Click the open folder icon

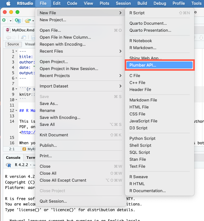(x=28, y=21)
